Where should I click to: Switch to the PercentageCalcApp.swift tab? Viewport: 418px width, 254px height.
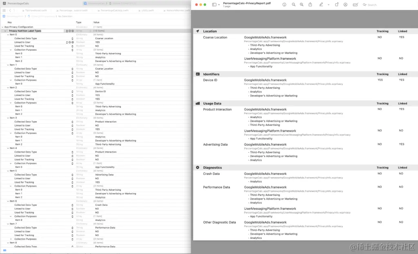(x=113, y=10)
